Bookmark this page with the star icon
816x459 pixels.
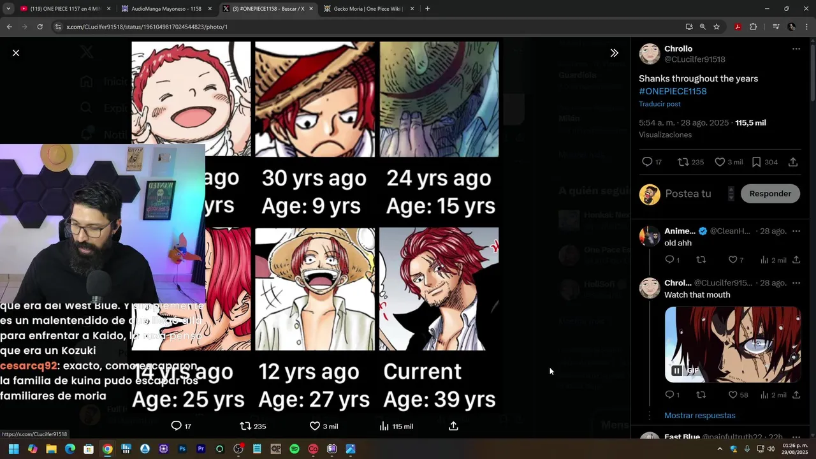pos(717,27)
